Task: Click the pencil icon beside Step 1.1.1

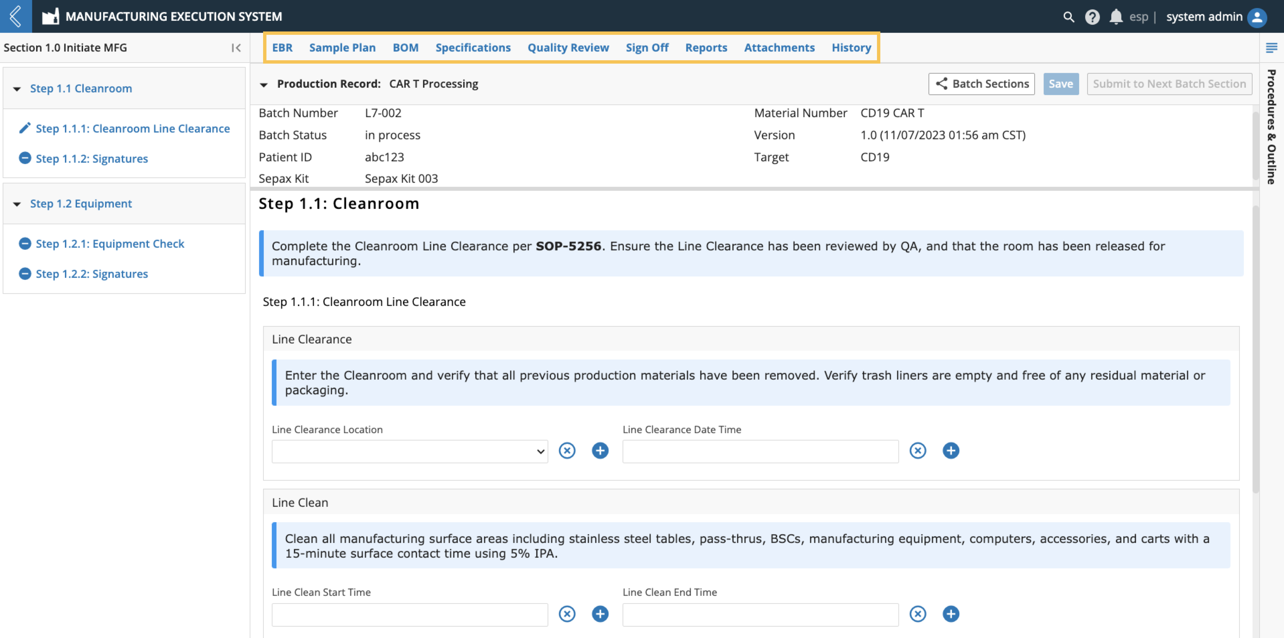Action: 24,128
